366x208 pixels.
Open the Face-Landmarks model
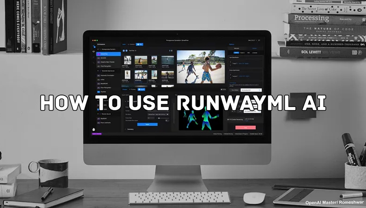click(106, 123)
